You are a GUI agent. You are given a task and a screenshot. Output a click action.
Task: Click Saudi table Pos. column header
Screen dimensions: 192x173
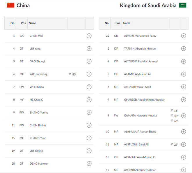(x=118, y=23)
